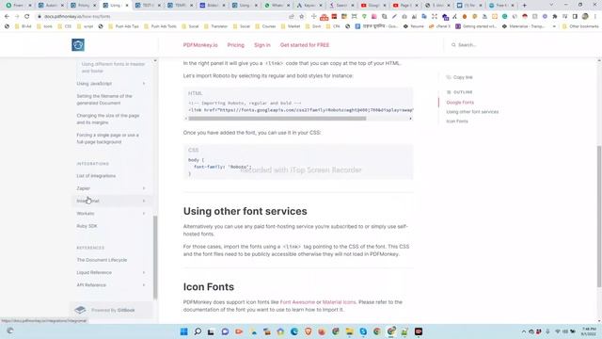Go to the Pricing page link
Viewport: 602px width, 339px height.
[236, 45]
